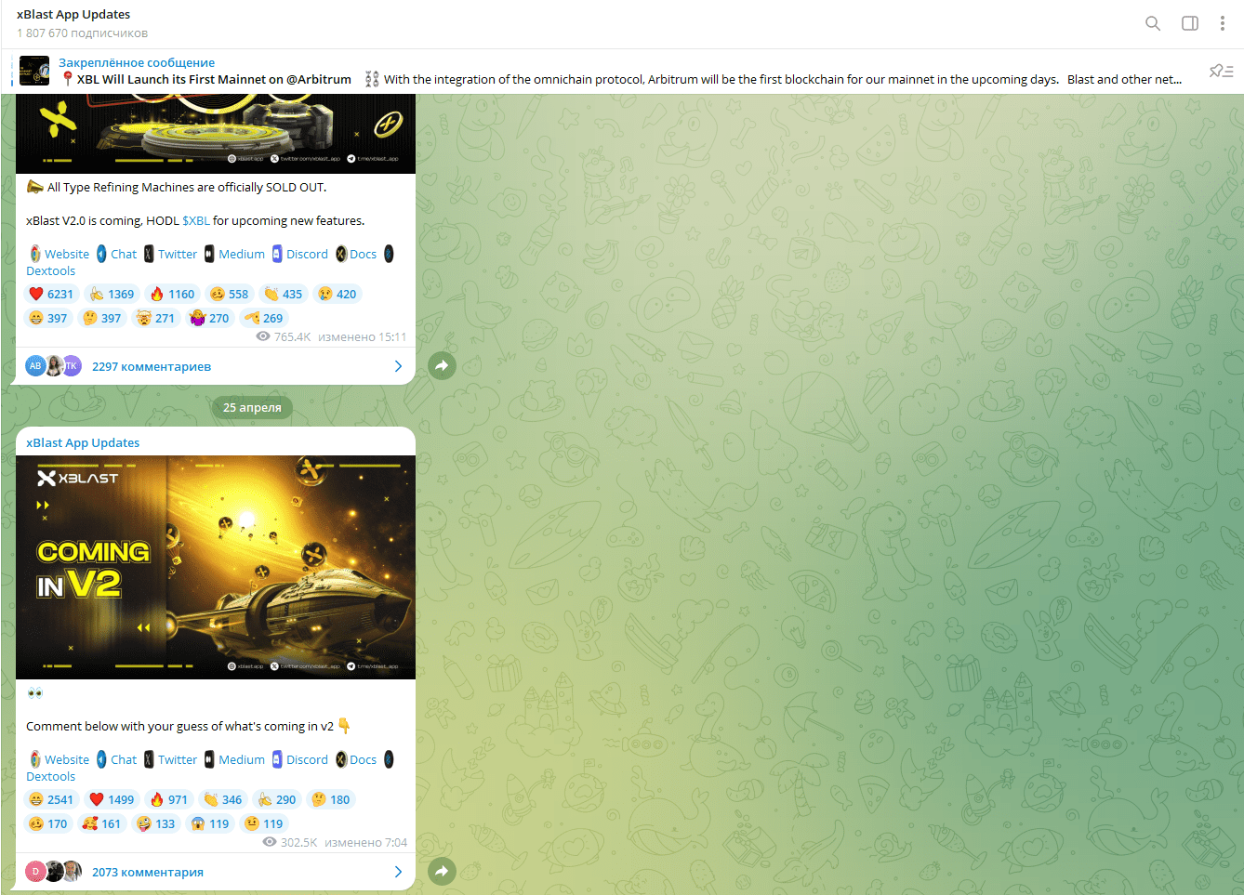Open Twitter link in the V2 guess post
1244x895 pixels.
pos(178,759)
